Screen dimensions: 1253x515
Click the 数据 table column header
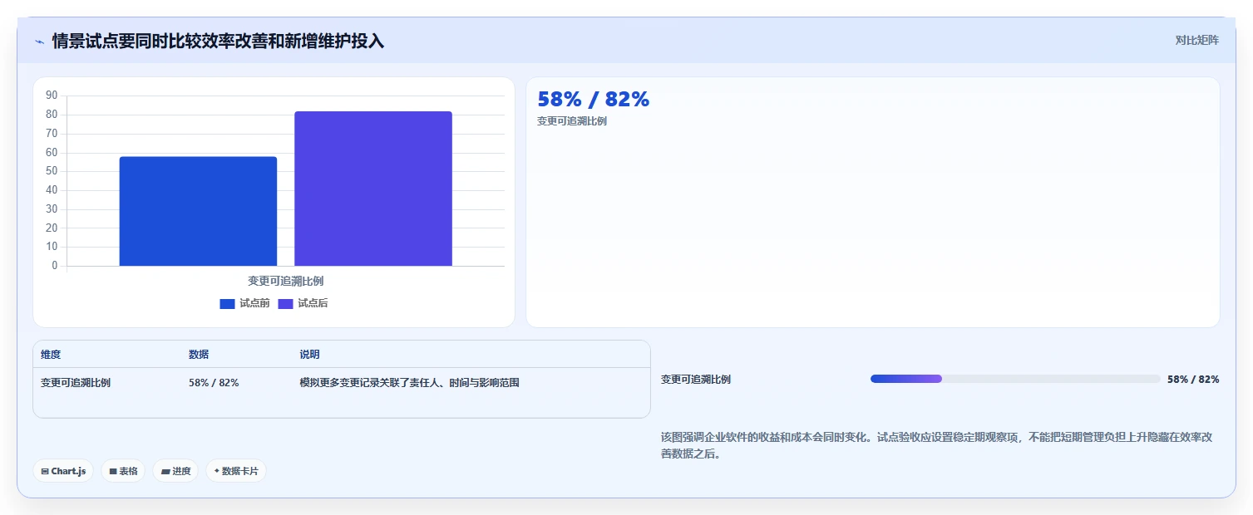[x=199, y=355]
